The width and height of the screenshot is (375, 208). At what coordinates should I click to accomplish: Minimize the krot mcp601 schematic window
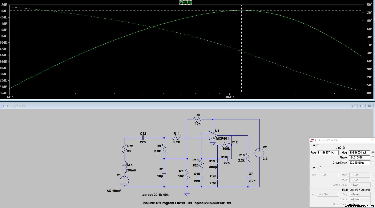tap(354, 106)
